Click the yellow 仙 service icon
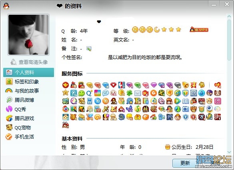 (x=82, y=117)
